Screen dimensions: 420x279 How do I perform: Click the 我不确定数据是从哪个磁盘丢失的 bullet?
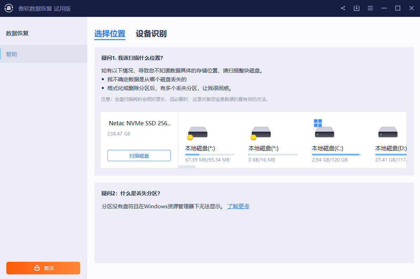pyautogui.click(x=147, y=79)
